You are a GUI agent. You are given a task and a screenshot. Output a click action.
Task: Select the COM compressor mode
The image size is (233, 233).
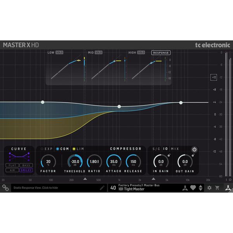pos(63,149)
